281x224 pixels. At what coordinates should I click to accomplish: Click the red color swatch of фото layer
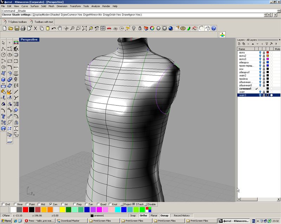[267, 52]
